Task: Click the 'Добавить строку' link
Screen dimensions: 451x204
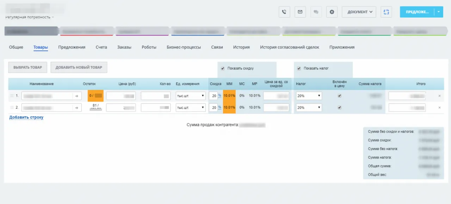Action: 26,117
